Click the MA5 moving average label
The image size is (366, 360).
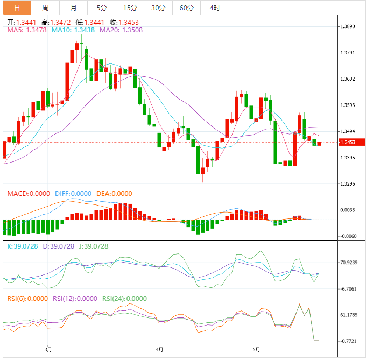(x=27, y=31)
